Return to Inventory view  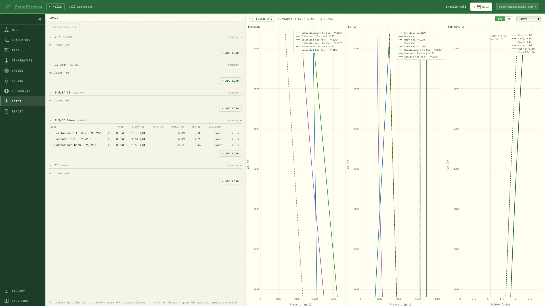(x=262, y=19)
